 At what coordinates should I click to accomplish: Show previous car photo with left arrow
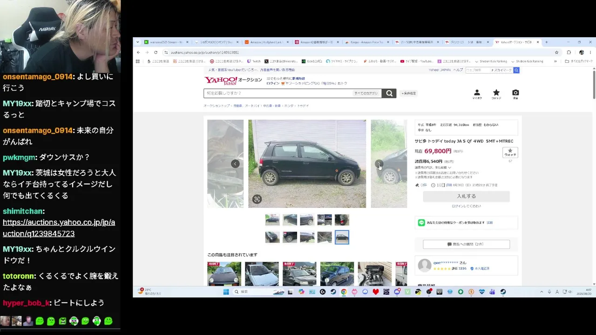(x=235, y=164)
